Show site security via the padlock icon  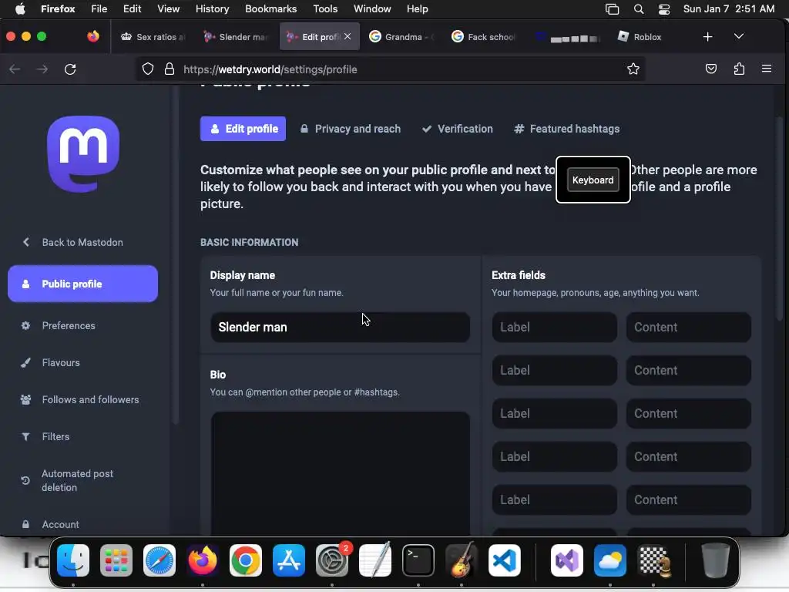pyautogui.click(x=170, y=69)
